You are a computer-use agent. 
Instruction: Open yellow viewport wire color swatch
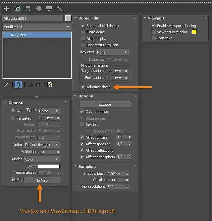point(194,32)
